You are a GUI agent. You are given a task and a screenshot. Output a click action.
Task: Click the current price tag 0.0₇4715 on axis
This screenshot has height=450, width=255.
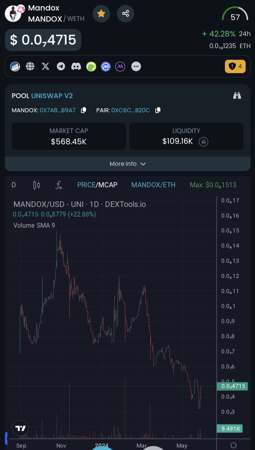click(x=233, y=386)
